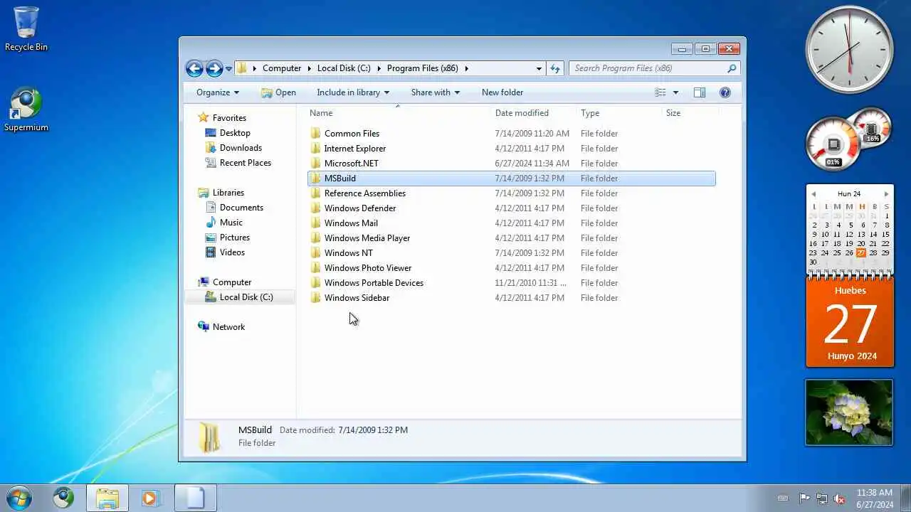Click the Open toolbar button
The height and width of the screenshot is (512, 911).
pos(278,92)
